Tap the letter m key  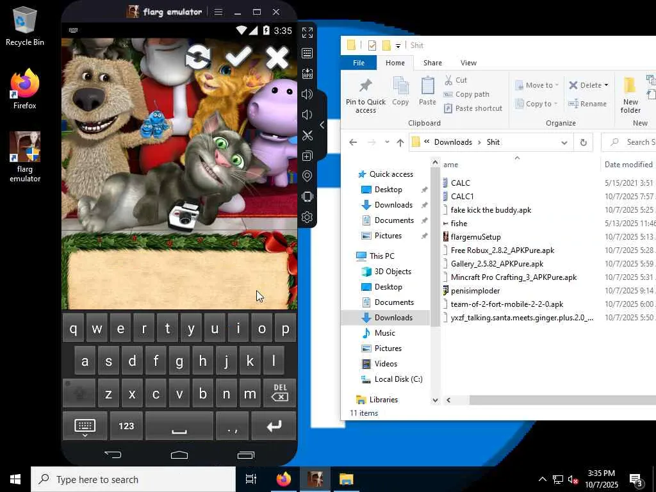click(x=250, y=393)
